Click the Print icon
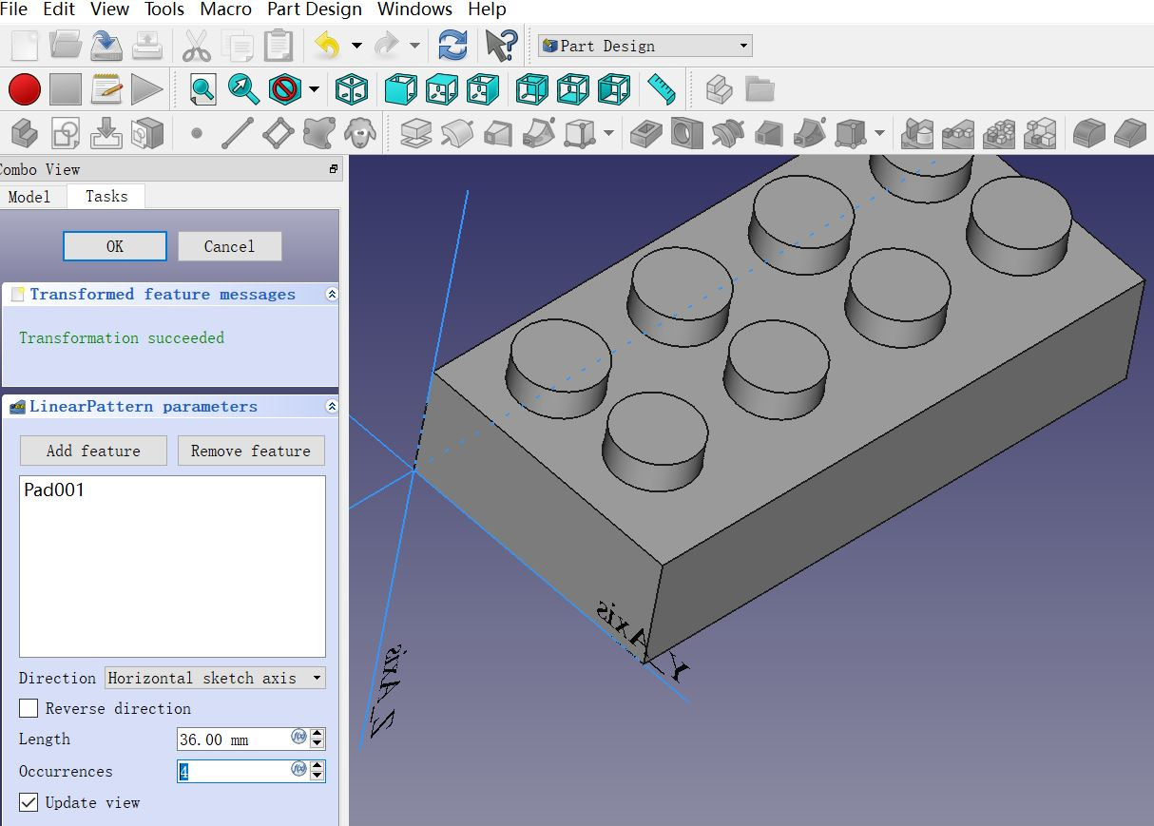 tap(146, 45)
